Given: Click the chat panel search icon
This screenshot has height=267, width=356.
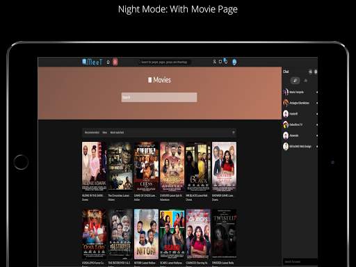Looking at the screenshot, I should 310,72.
